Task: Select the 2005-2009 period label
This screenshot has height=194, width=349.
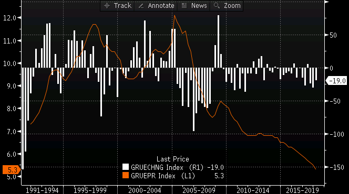Action: (x=199, y=190)
